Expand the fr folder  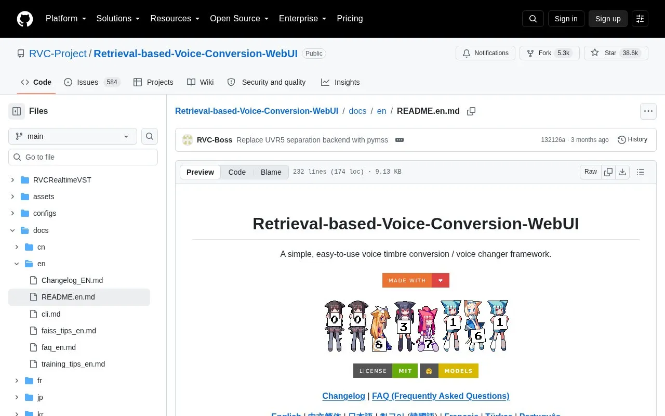coord(17,381)
